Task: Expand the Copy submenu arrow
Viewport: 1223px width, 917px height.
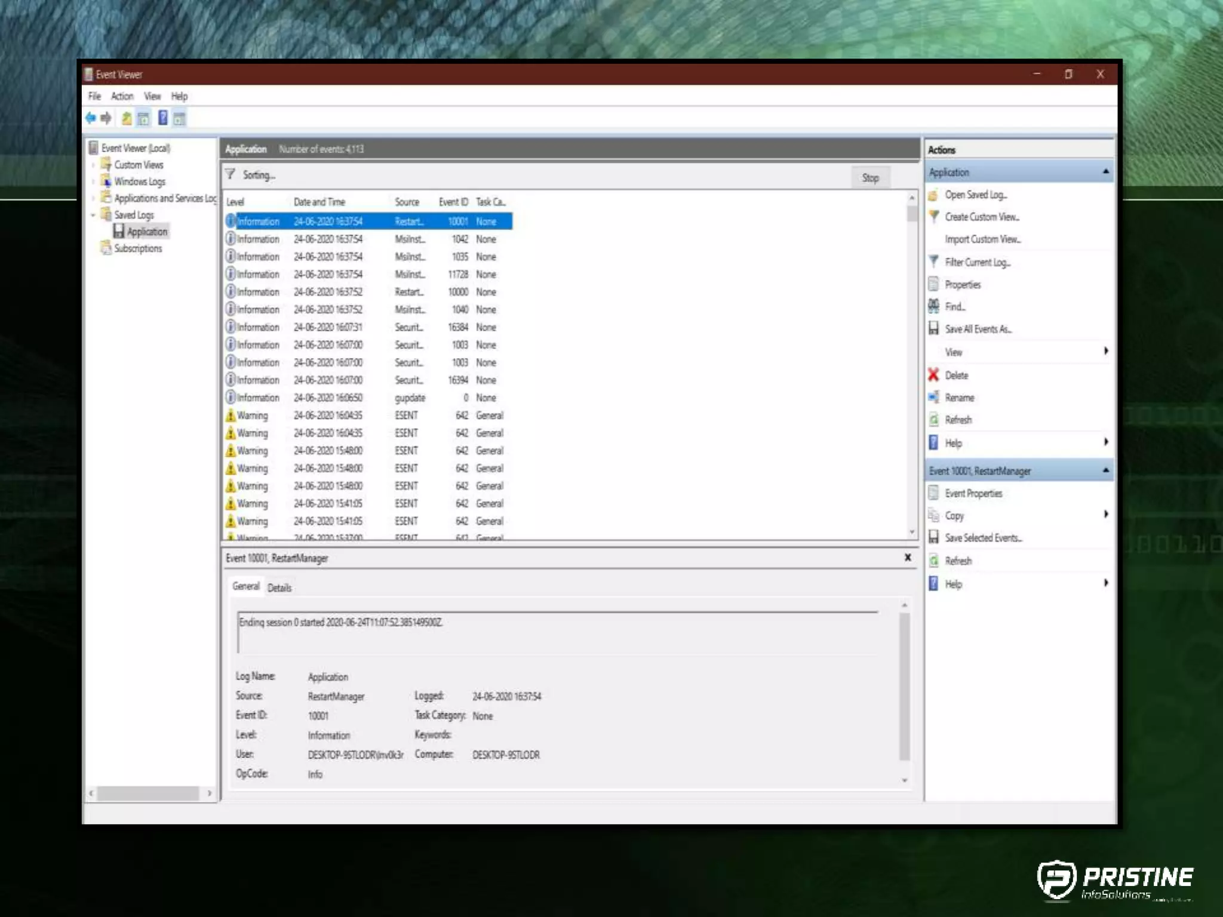Action: (1105, 515)
